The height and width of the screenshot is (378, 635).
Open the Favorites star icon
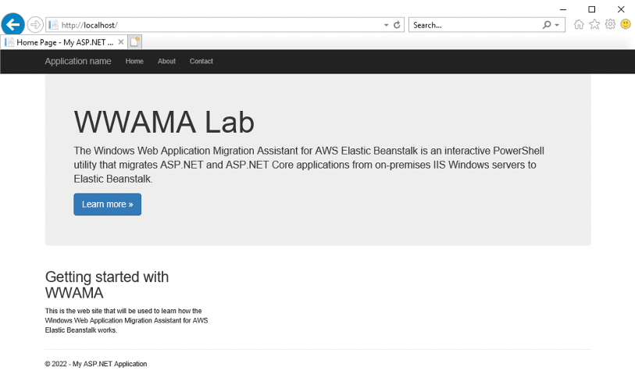pyautogui.click(x=594, y=24)
